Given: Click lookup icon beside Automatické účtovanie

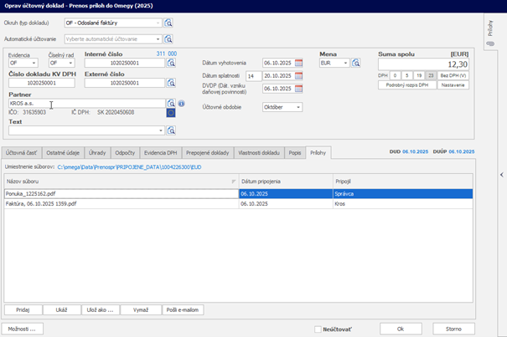Looking at the screenshot, I should click(168, 38).
